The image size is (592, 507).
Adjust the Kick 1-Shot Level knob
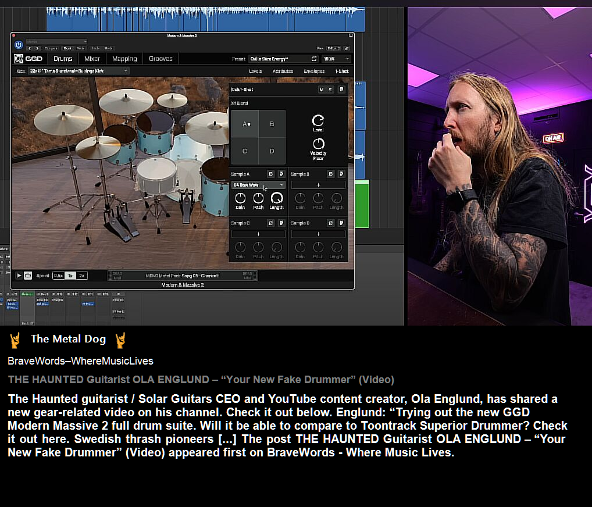pos(318,120)
